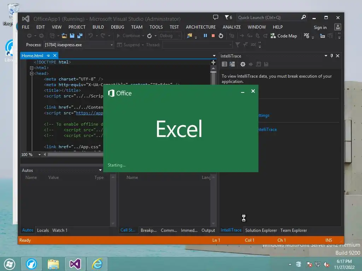The width and height of the screenshot is (362, 271).
Task: Open the DEBUG menu
Action: (x=117, y=27)
